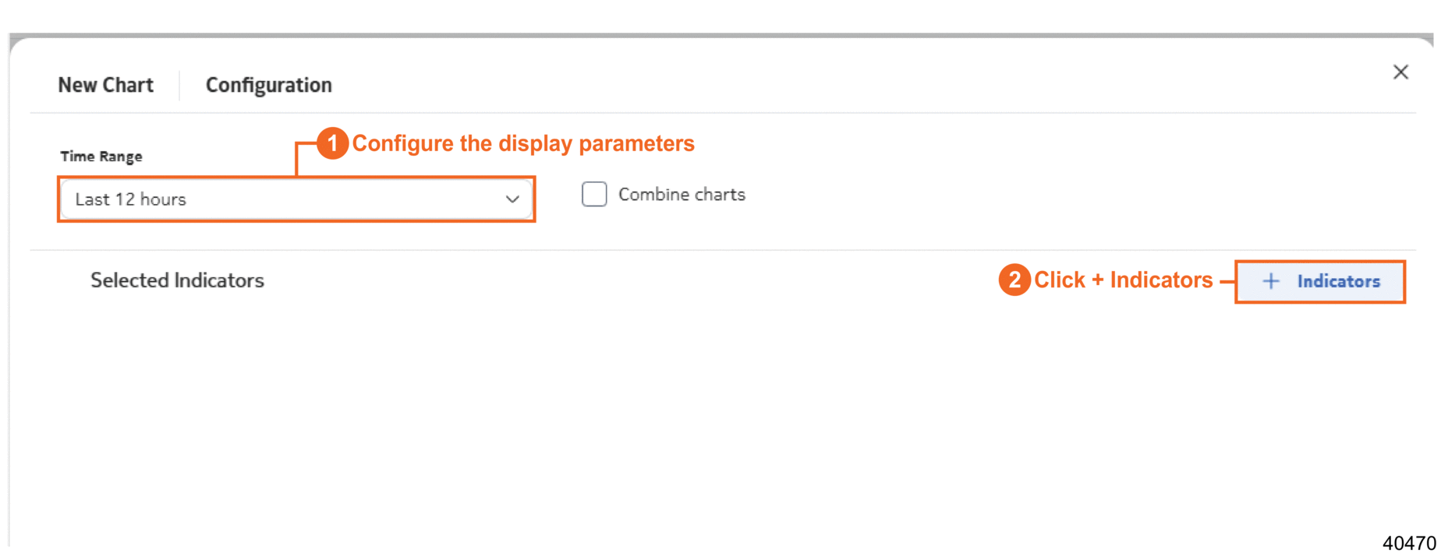This screenshot has height=560, width=1441.
Task: Click the Configure the display parameters annotation
Action: pyautogui.click(x=522, y=143)
